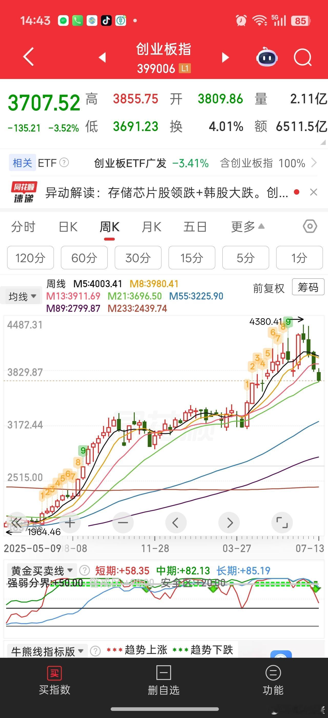Viewport: 328px width, 718px height.
Task: Tap the 短期:+58.35 indicator value
Action: 122,571
